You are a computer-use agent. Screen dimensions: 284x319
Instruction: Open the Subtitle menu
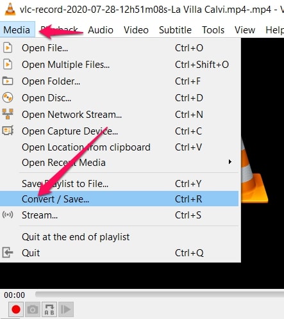tap(175, 30)
